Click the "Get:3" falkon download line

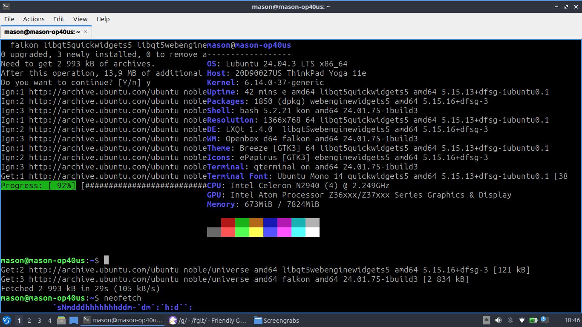pos(235,279)
